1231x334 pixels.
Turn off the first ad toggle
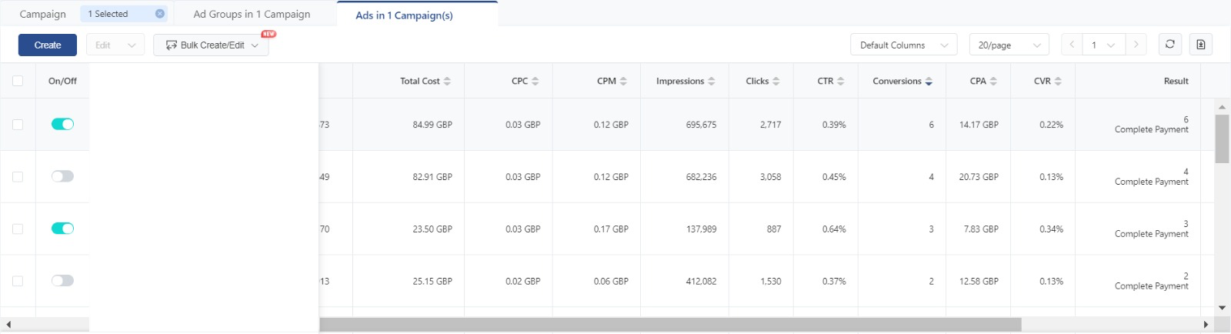62,124
